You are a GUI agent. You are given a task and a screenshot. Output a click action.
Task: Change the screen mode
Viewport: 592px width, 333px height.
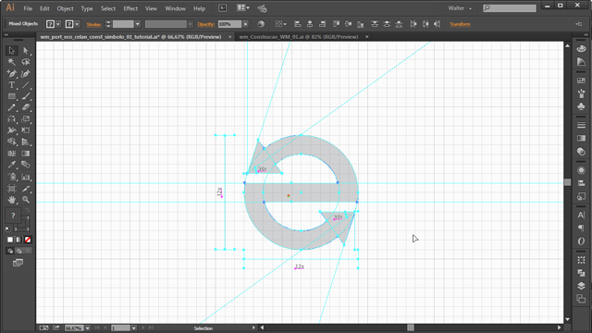click(x=18, y=263)
